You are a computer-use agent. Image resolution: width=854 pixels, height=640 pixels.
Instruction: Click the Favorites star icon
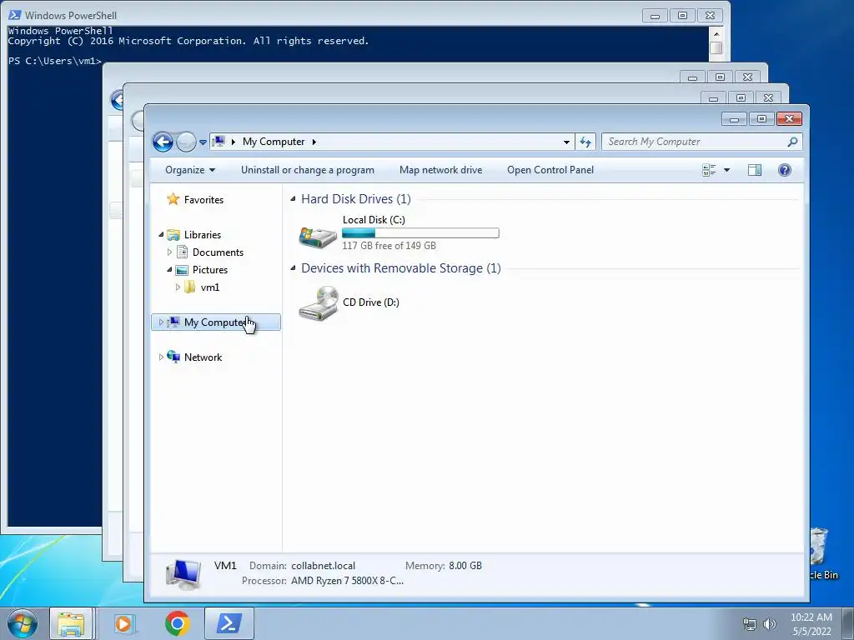pyautogui.click(x=173, y=199)
